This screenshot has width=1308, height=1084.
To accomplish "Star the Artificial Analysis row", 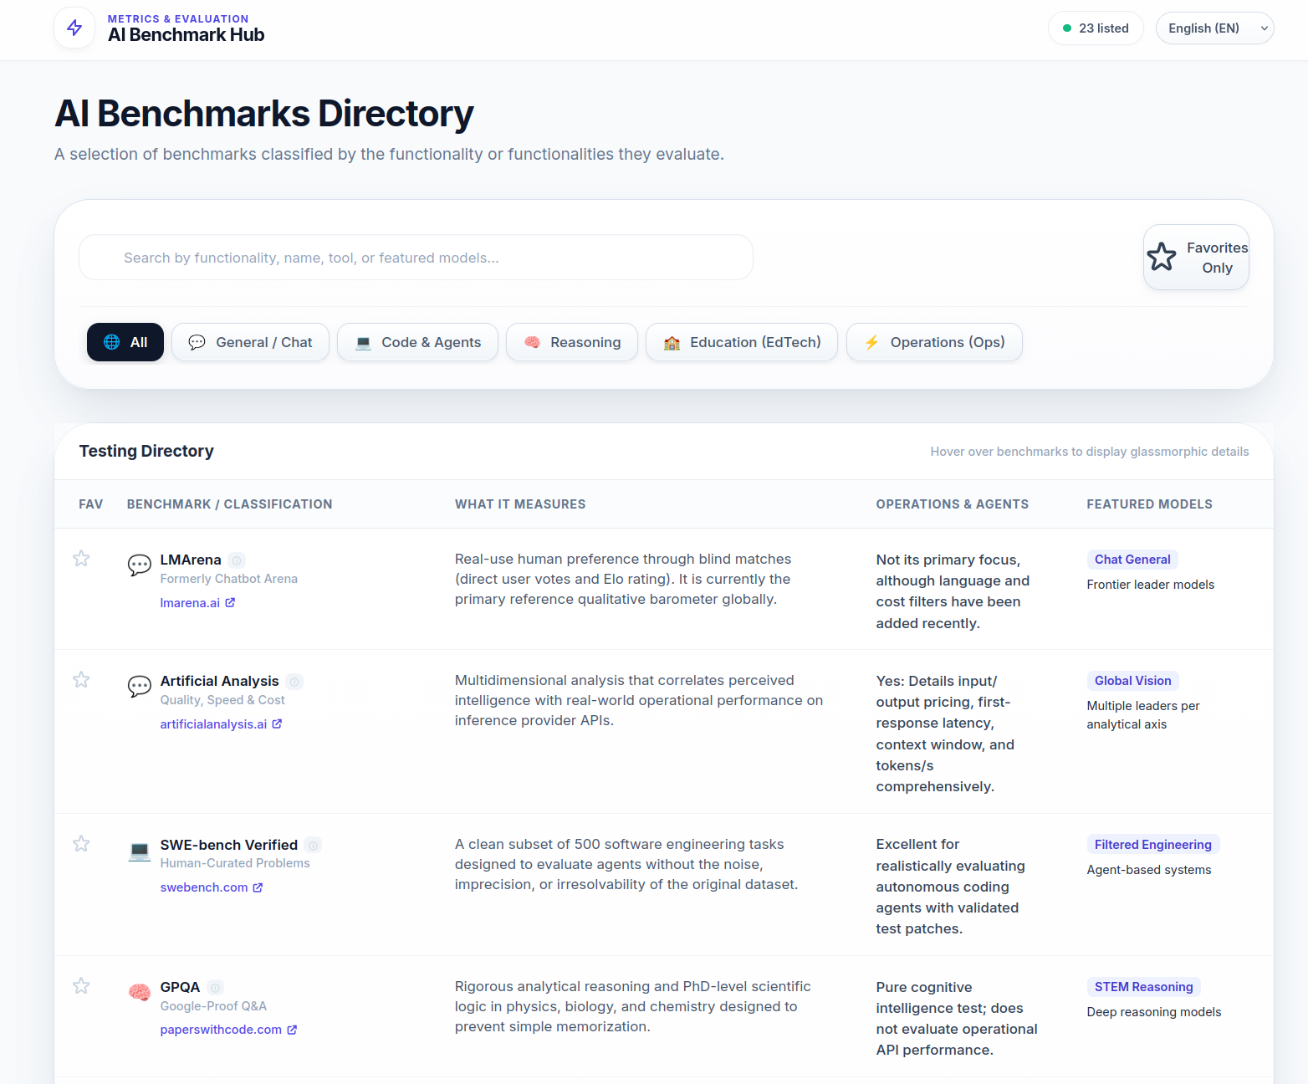I will tap(81, 679).
